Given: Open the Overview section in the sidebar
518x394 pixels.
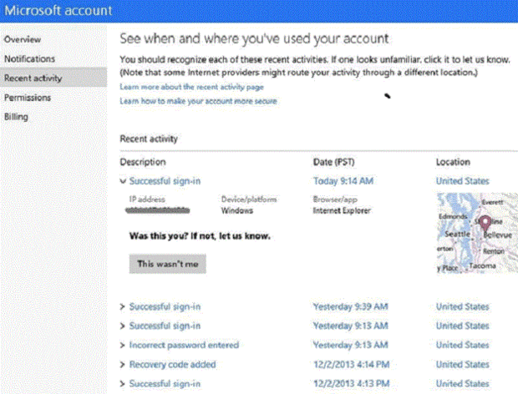Looking at the screenshot, I should [23, 39].
